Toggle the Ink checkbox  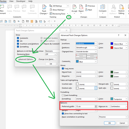pos(18,41)
